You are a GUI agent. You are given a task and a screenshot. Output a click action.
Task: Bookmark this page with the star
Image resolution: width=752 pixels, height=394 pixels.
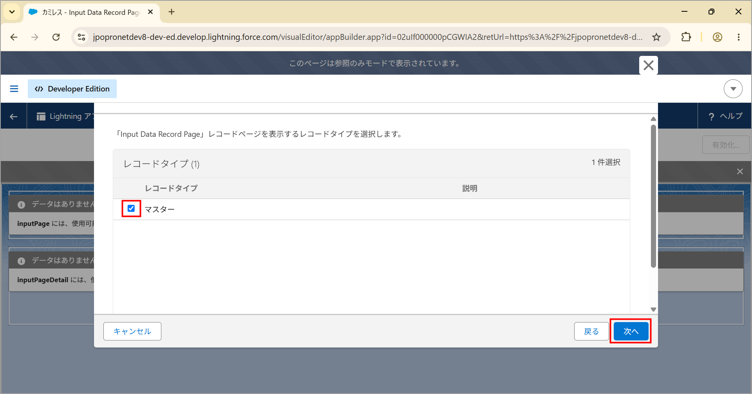click(656, 37)
